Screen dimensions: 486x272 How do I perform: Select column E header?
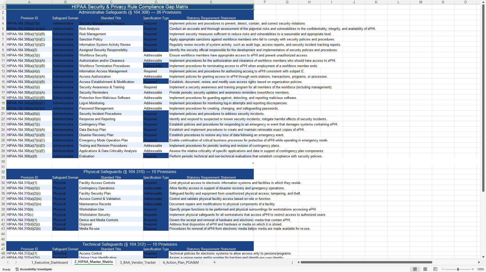(211, 2)
